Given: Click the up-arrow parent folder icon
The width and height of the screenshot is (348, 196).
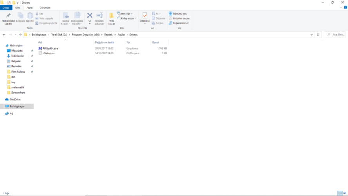Looking at the screenshot, I should (x=20, y=34).
